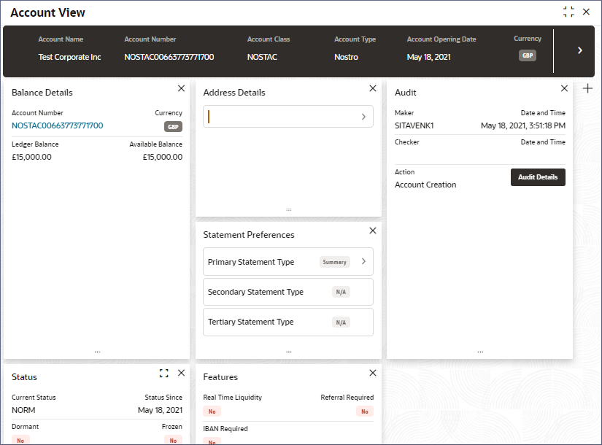Click header account type Nostro
Screen dimensions: 602x445
click(x=346, y=57)
